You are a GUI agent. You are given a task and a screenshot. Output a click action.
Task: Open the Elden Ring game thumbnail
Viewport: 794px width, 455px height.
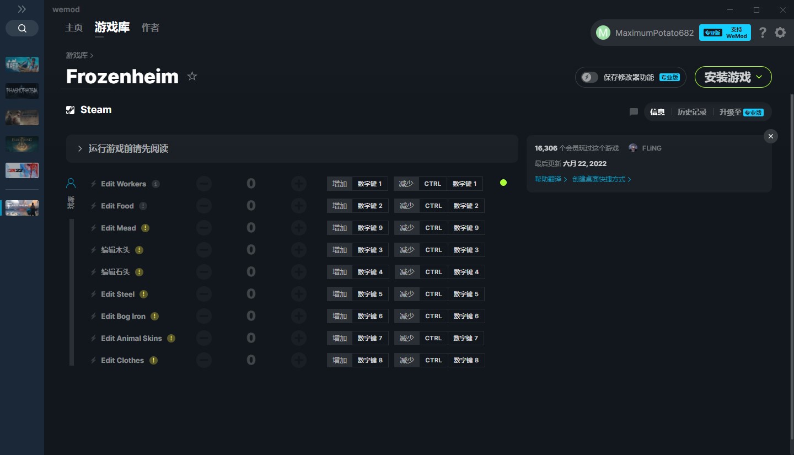tap(22, 144)
